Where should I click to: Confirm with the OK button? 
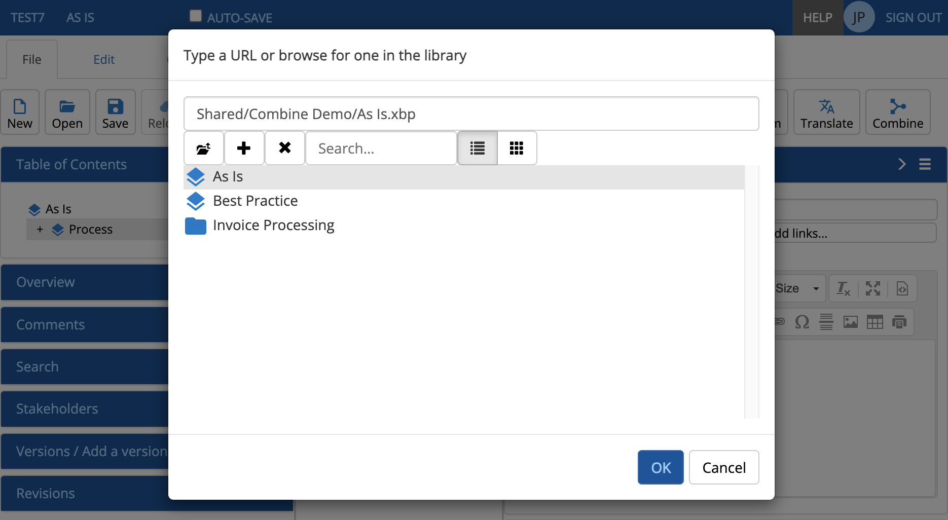coord(660,467)
